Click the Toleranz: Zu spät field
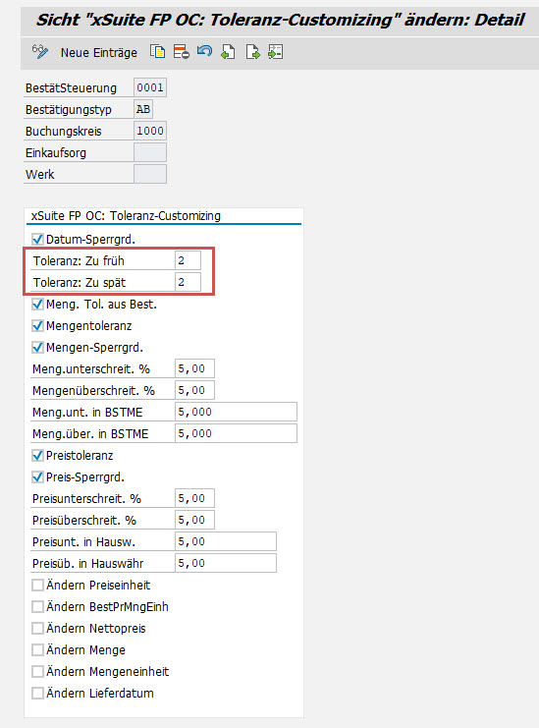Screen dimensions: 539x728 pos(188,282)
